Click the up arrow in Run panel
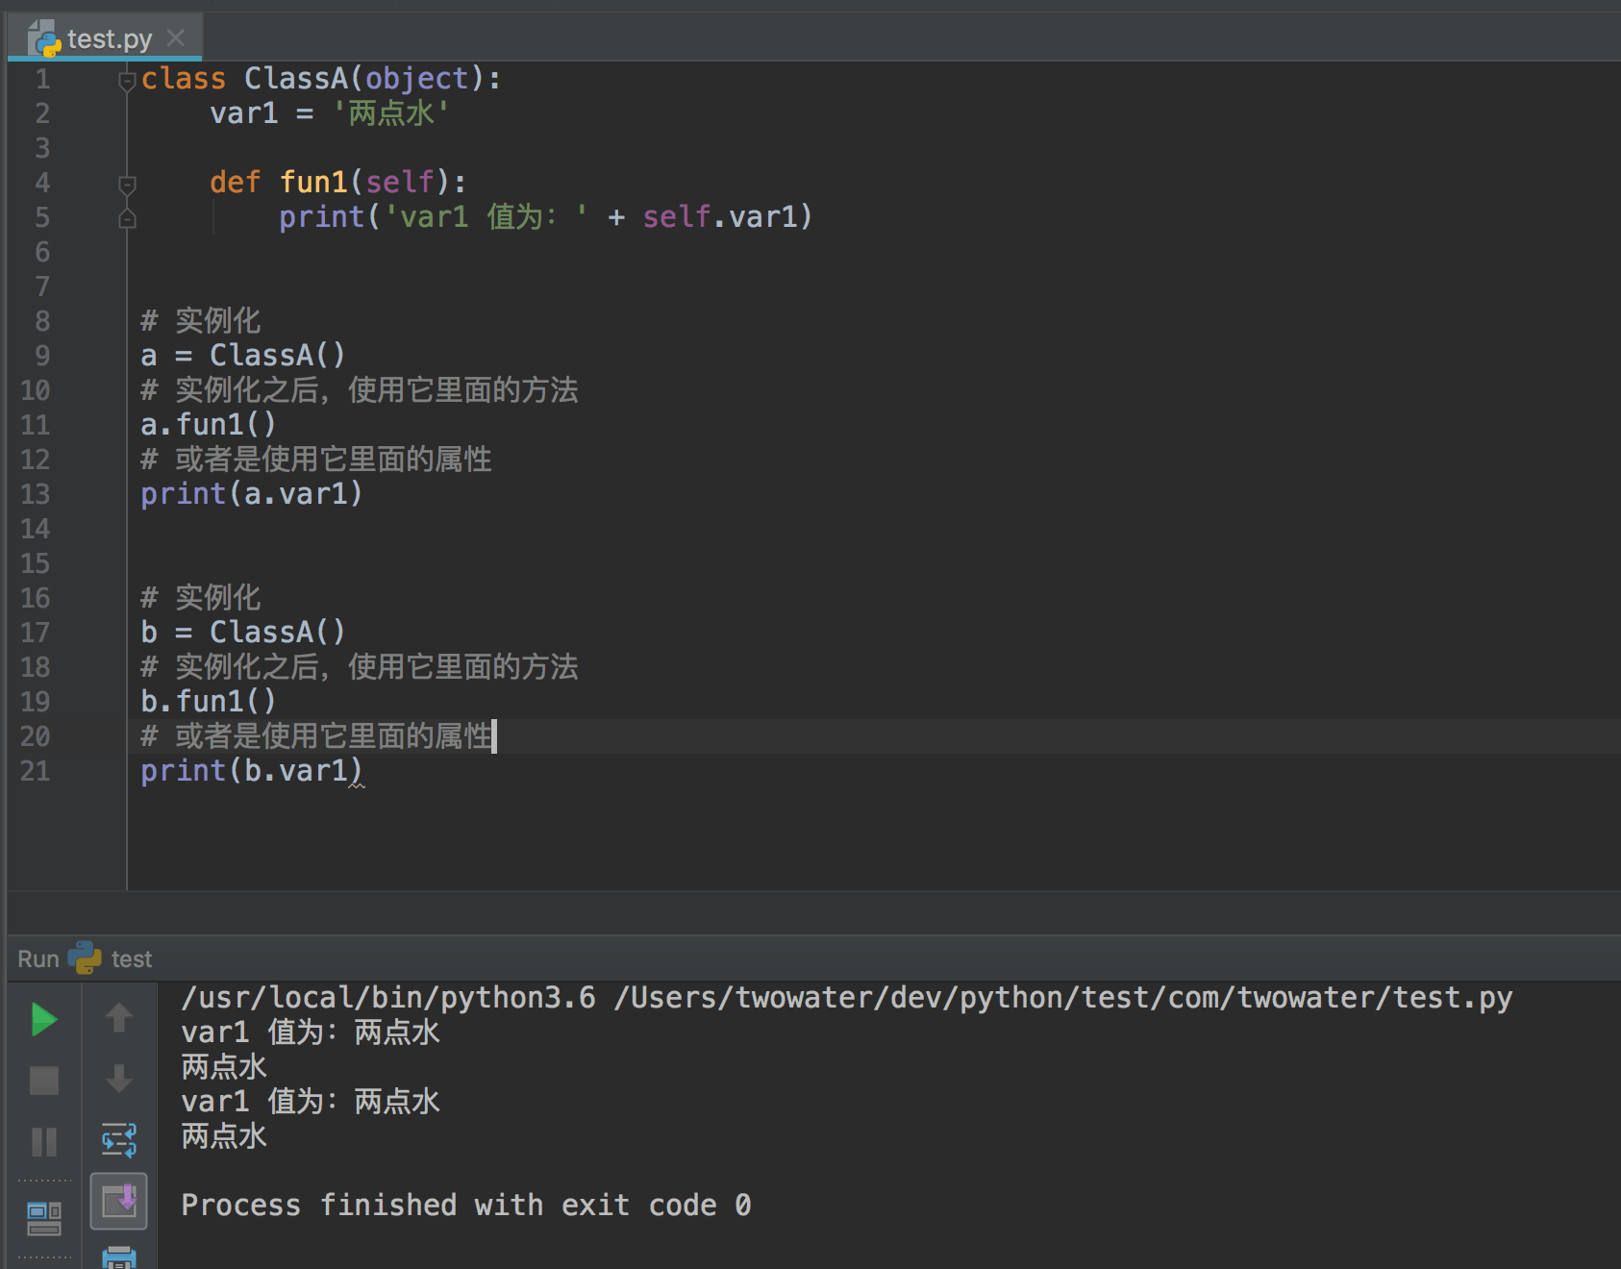 [119, 1017]
